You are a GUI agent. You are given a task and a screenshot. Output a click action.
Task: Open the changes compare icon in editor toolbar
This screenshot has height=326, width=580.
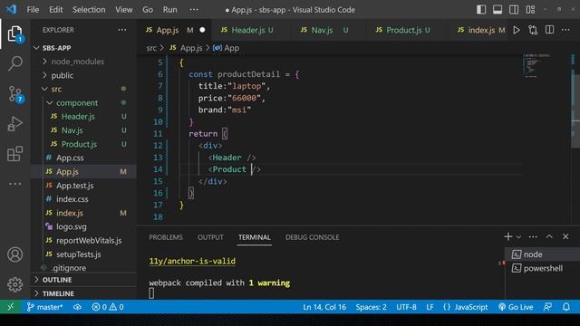[x=533, y=30]
